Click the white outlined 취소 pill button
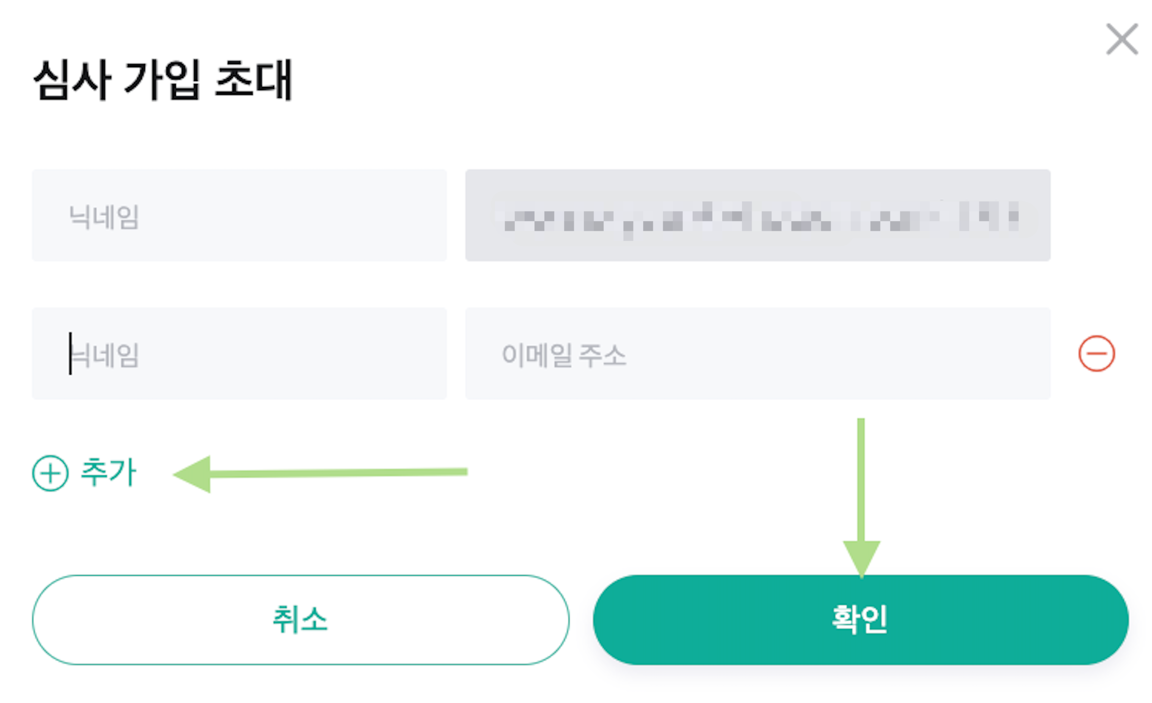The height and width of the screenshot is (703, 1152). point(301,620)
